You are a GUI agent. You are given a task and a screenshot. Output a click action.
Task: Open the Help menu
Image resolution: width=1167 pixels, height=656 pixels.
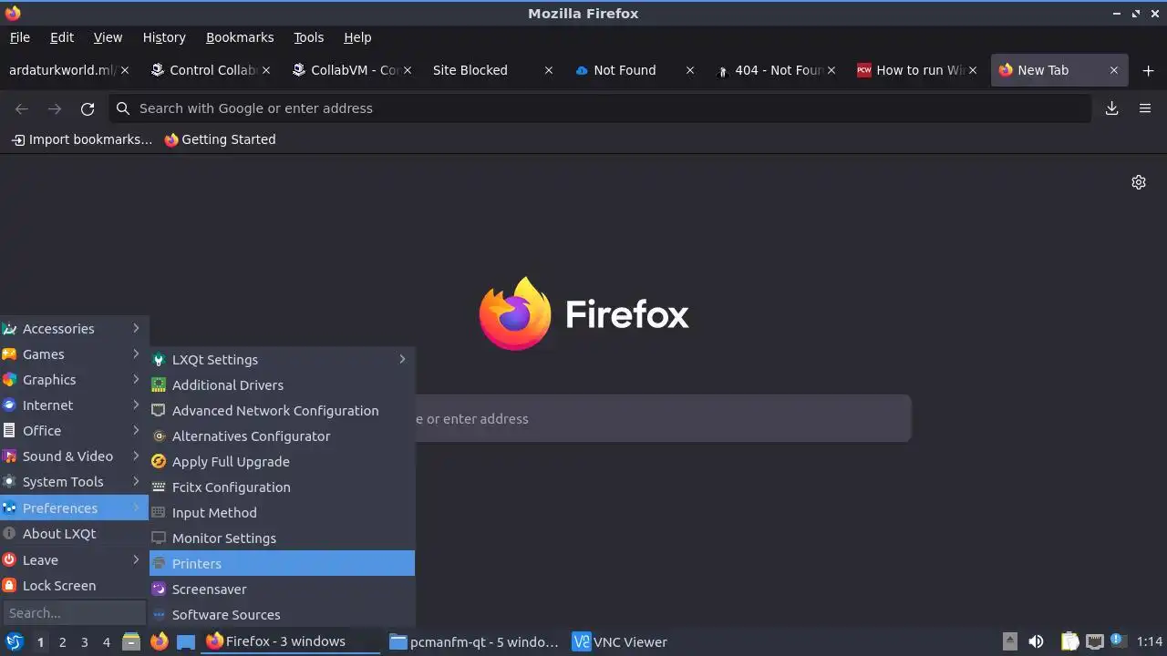pos(357,37)
